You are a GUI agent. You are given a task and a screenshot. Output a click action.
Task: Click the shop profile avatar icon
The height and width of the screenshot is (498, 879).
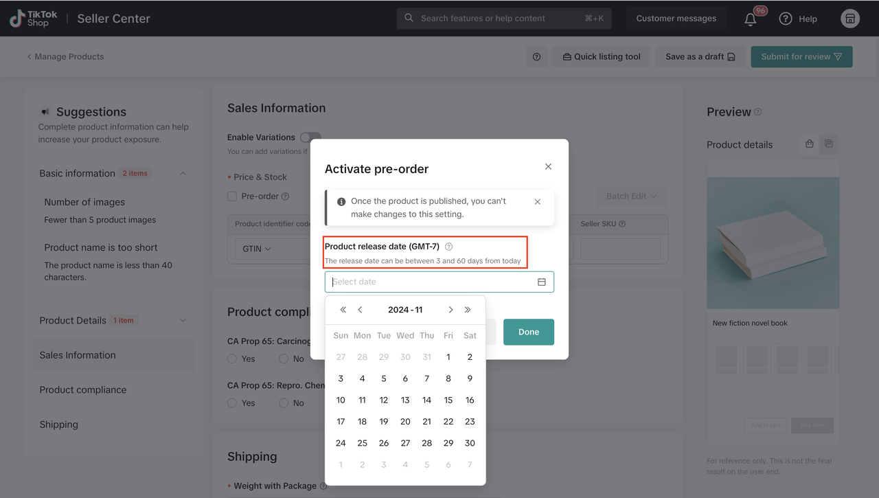click(850, 19)
